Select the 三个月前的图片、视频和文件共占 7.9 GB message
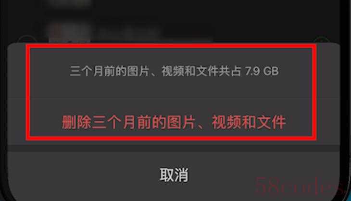The height and width of the screenshot is (201, 351). [174, 71]
